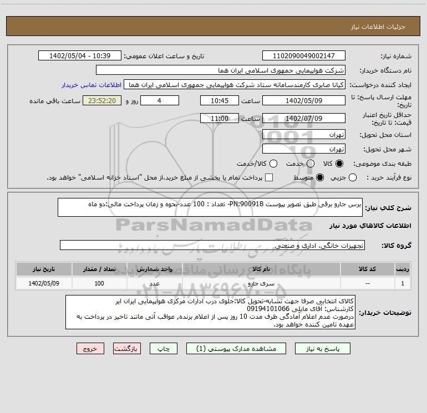Click the نام کالا column header
The height and width of the screenshot is (413, 427).
point(261,269)
